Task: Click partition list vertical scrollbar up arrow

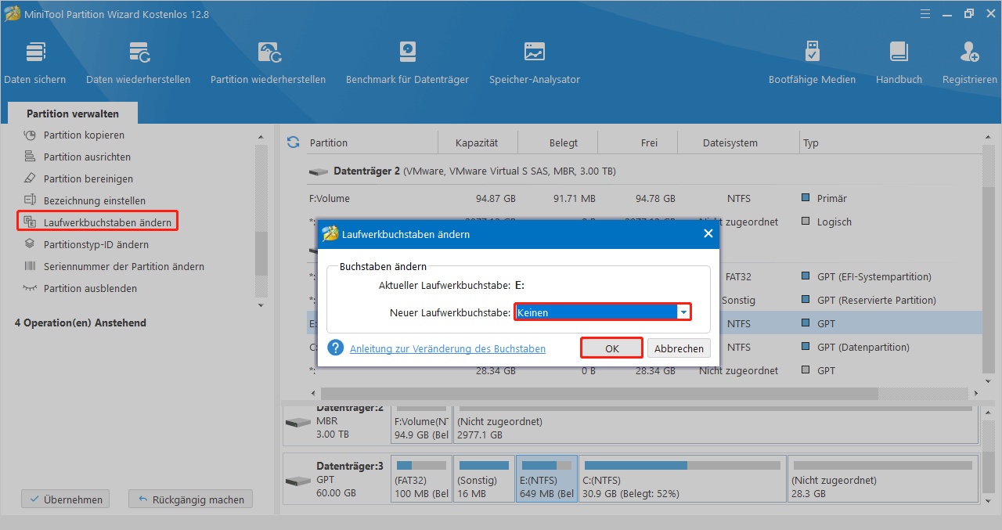Action: [987, 139]
